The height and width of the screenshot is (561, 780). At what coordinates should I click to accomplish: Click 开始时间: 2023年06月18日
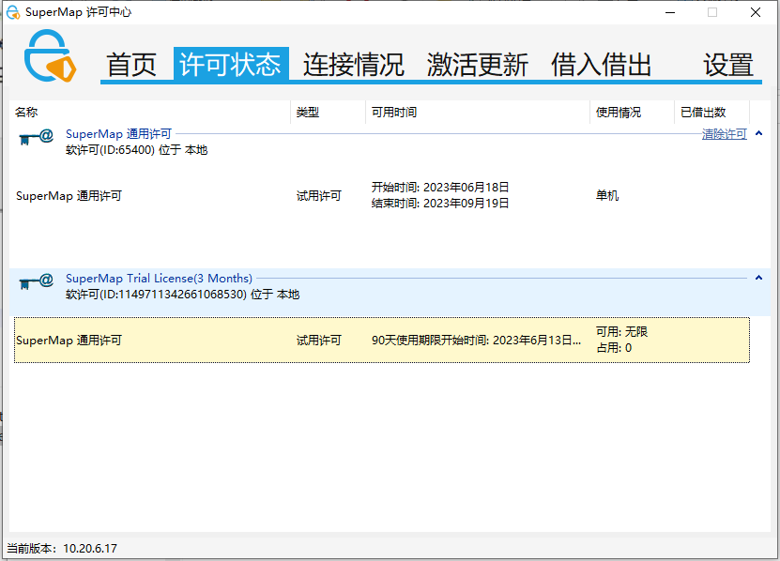click(439, 188)
